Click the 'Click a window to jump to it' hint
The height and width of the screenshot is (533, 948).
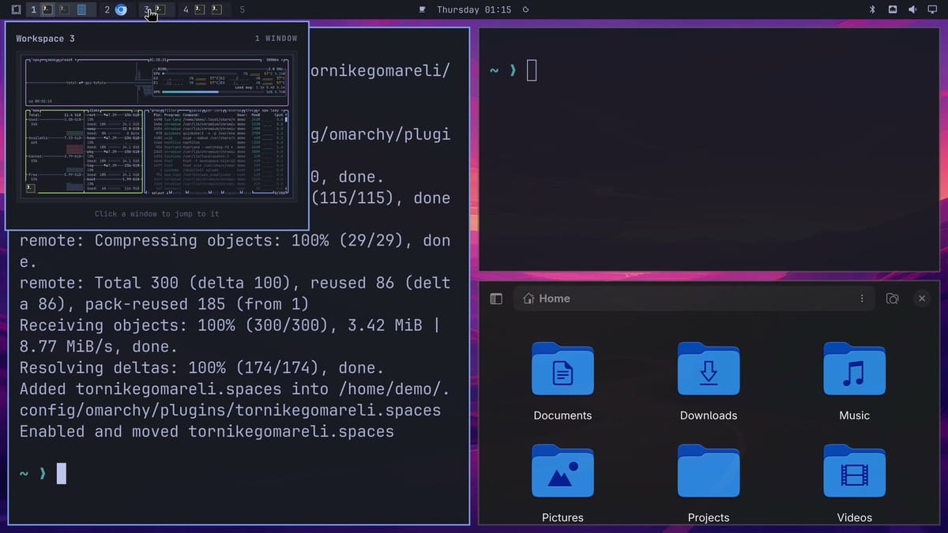[x=157, y=214]
